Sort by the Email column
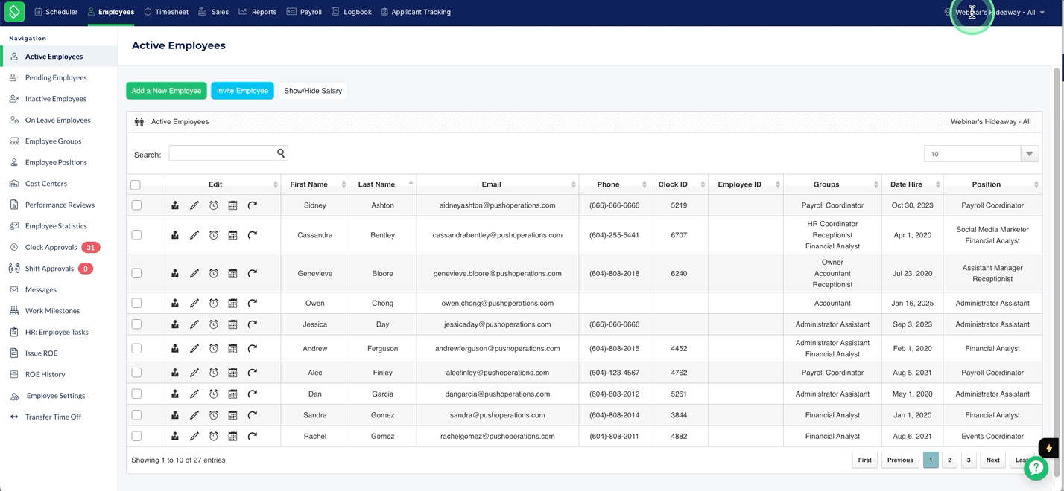Screen dimensions: 1064x491 pos(498,184)
